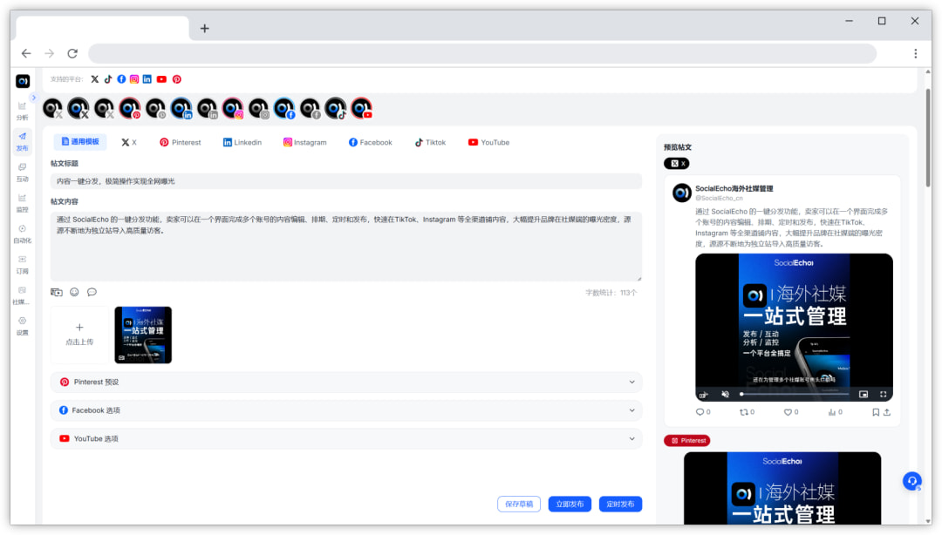Click the 帖文内容 post content text area
This screenshot has height=535, width=942.
pyautogui.click(x=346, y=247)
